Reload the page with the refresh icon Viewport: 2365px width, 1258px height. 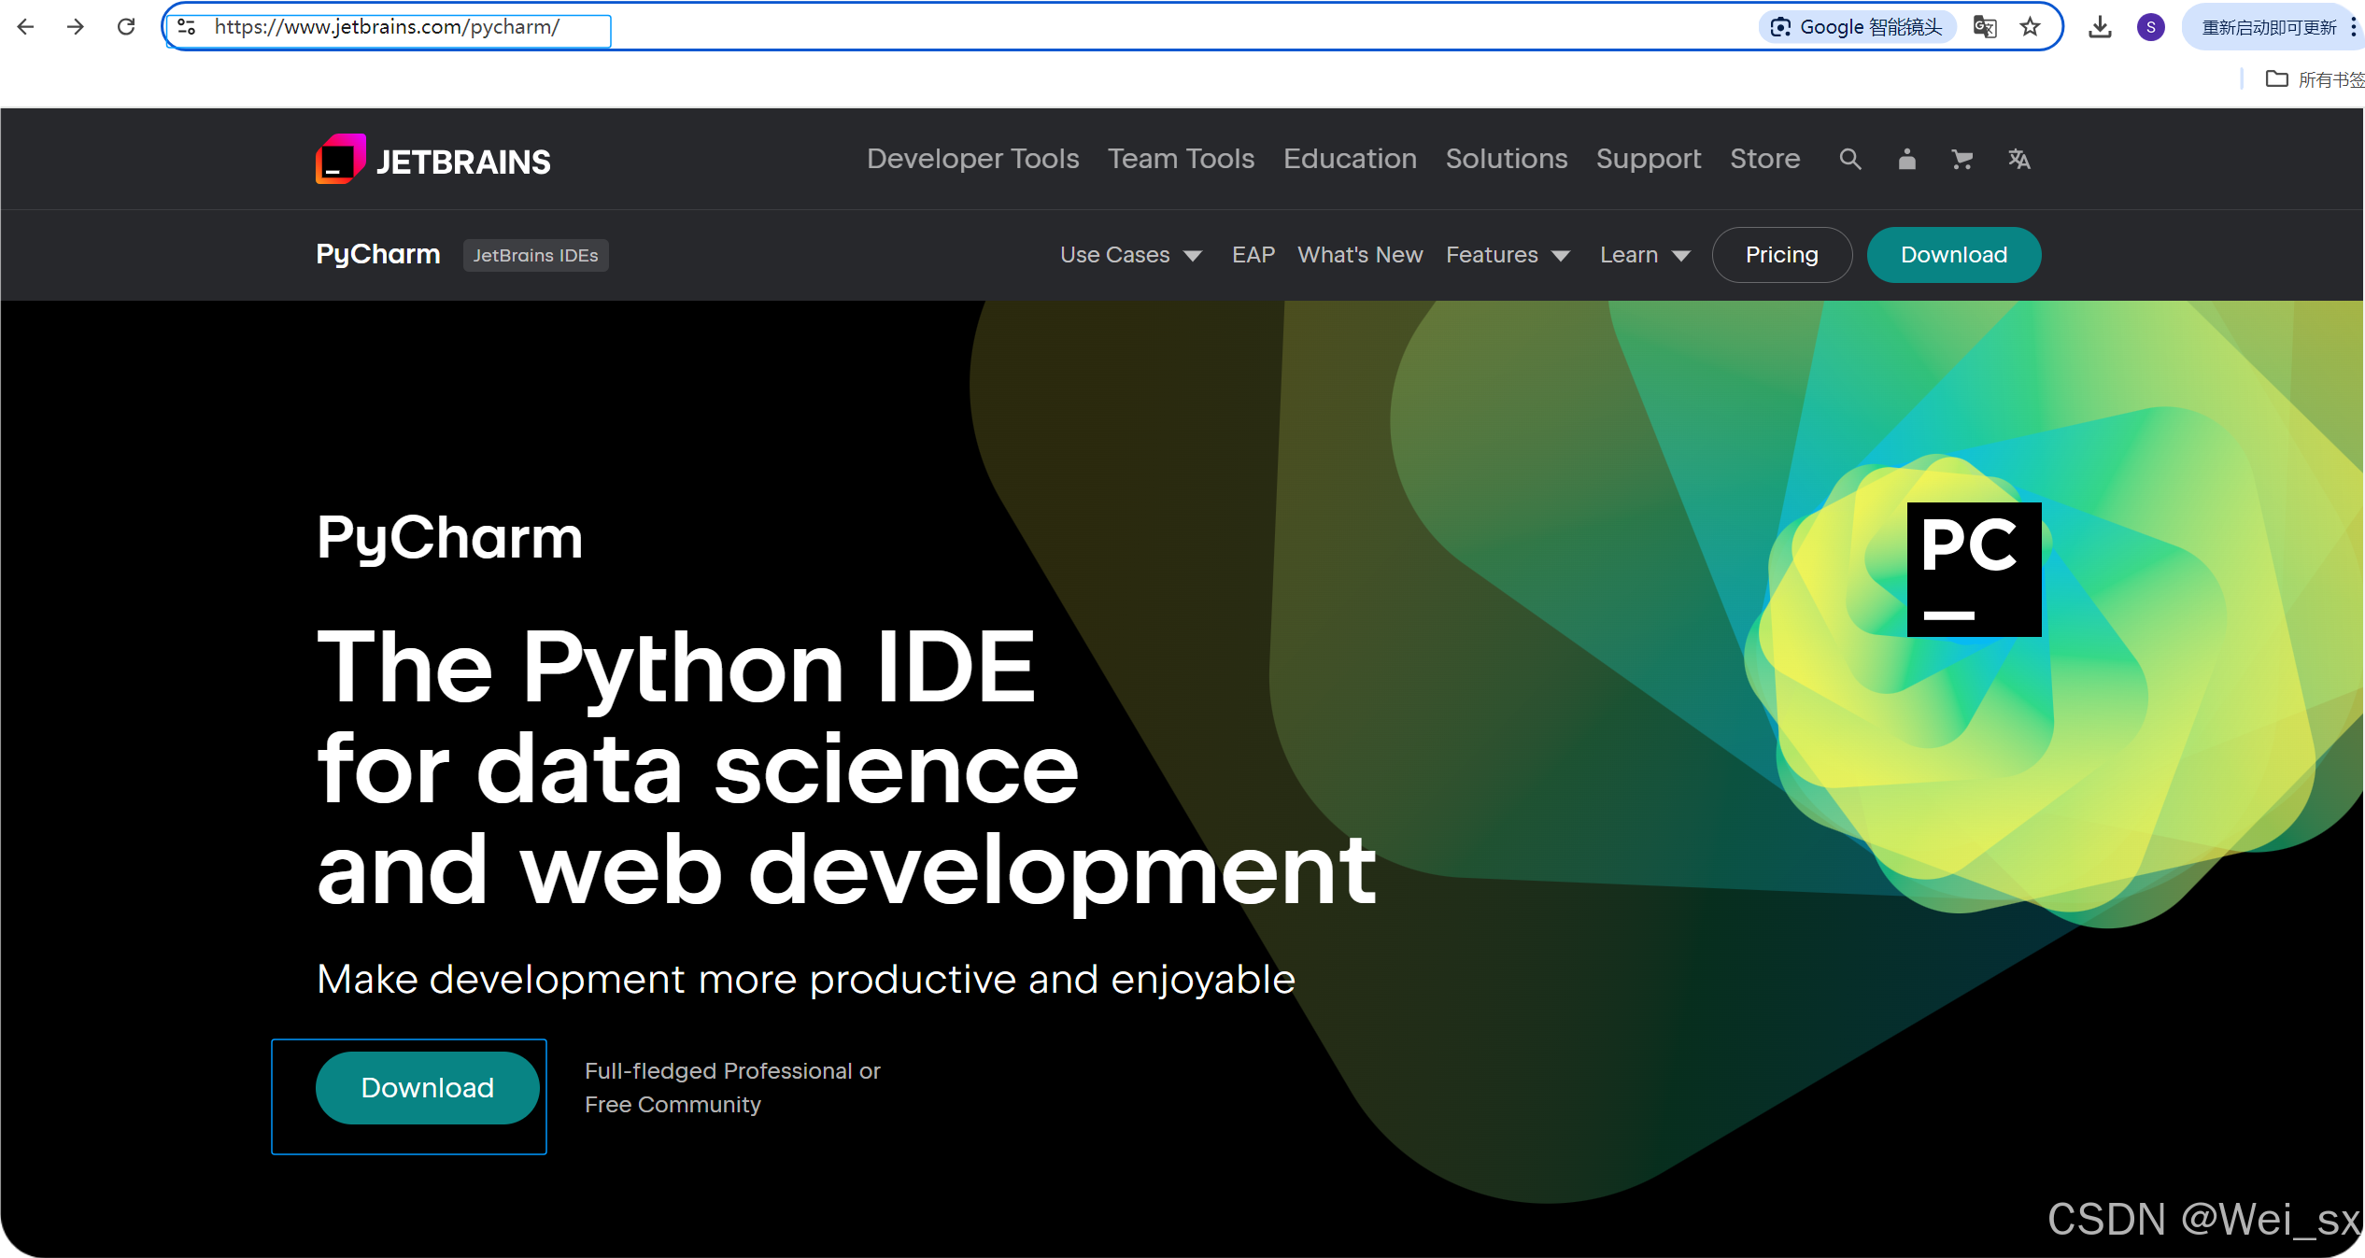[x=126, y=27]
